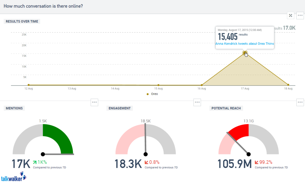
Task: Select the 18 Aug data point
Action: [x=288, y=85]
